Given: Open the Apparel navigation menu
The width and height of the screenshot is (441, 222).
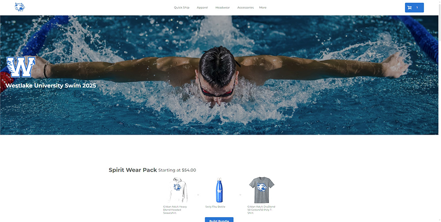Looking at the screenshot, I should pyautogui.click(x=202, y=8).
